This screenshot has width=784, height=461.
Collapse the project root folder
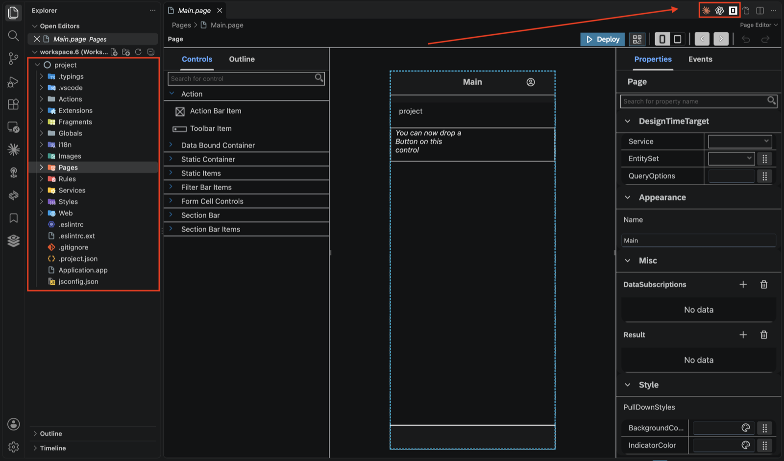[37, 65]
